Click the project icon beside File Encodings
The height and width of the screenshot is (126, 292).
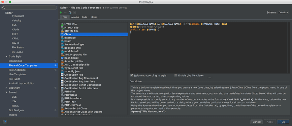pos(55,70)
